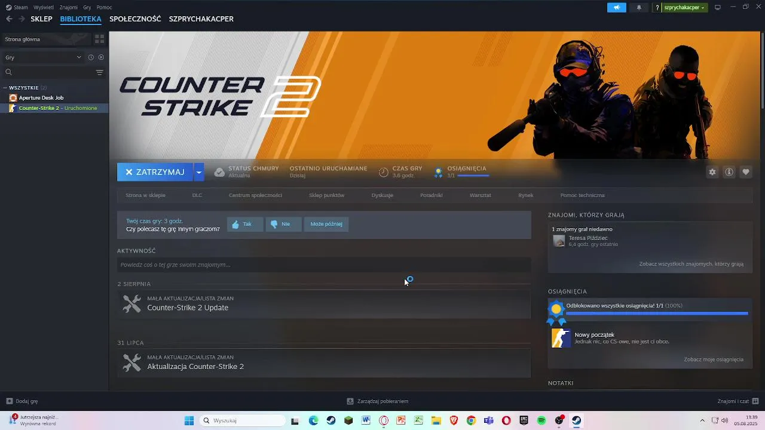Click the achievements progress bar in header

(473, 176)
